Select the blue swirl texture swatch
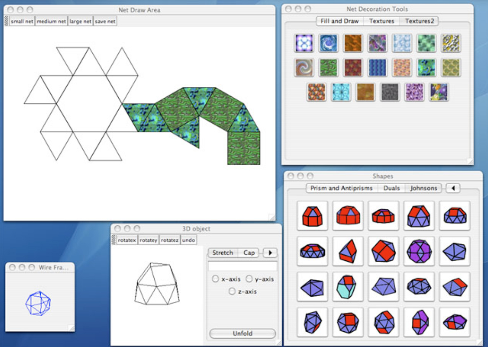This screenshot has width=488, height=347. [328, 43]
